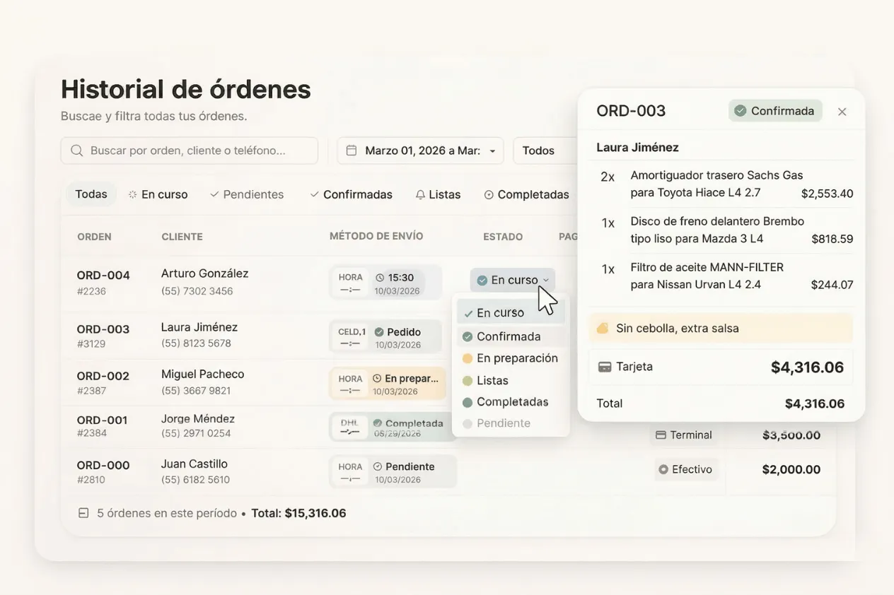Click the checkmark icon on Confirmada badge
Viewport: 894px width, 595px height.
pyautogui.click(x=740, y=110)
